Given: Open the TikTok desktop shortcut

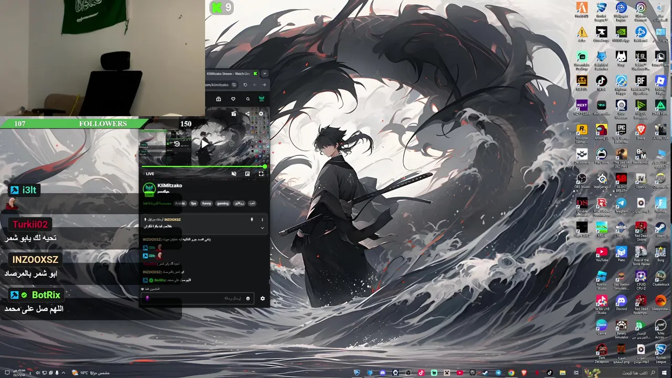Looking at the screenshot, I should 601,83.
